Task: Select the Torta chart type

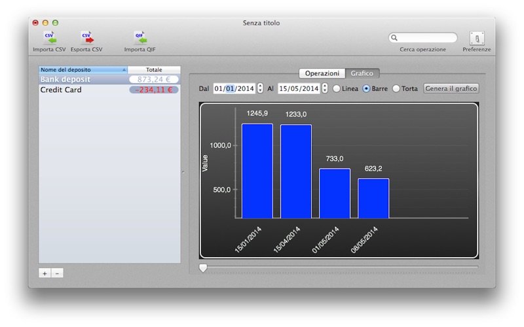Action: point(405,89)
